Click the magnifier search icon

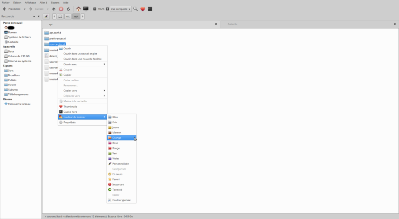135,9
